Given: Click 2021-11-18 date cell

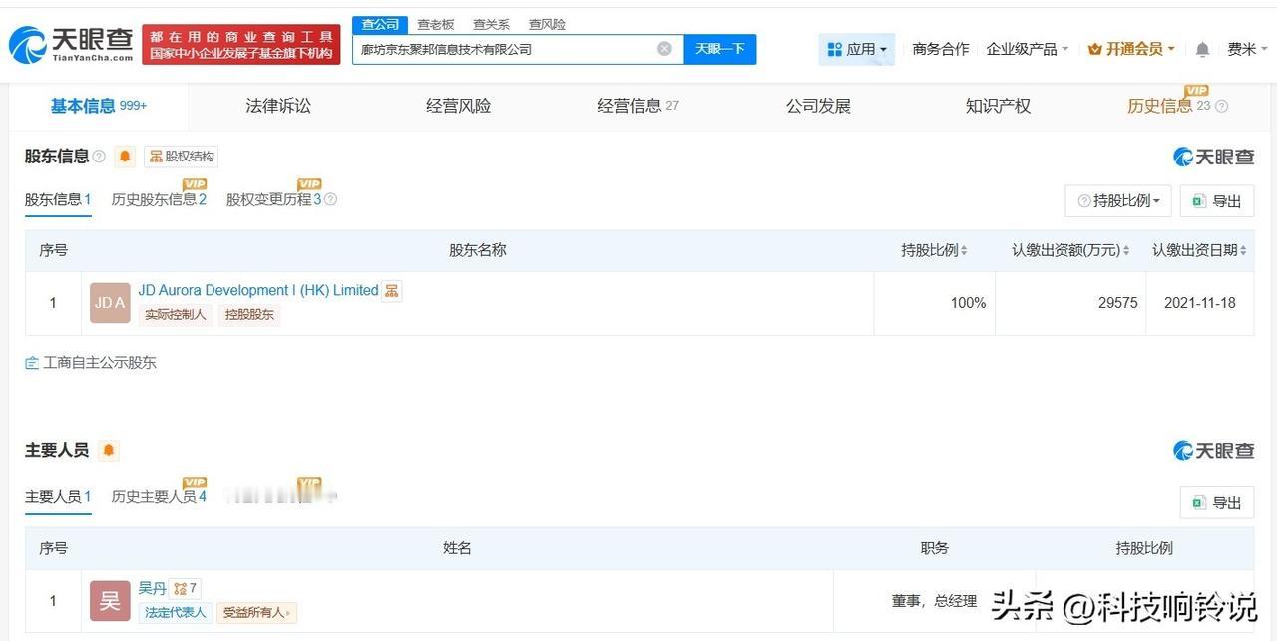Looking at the screenshot, I should [x=1200, y=303].
